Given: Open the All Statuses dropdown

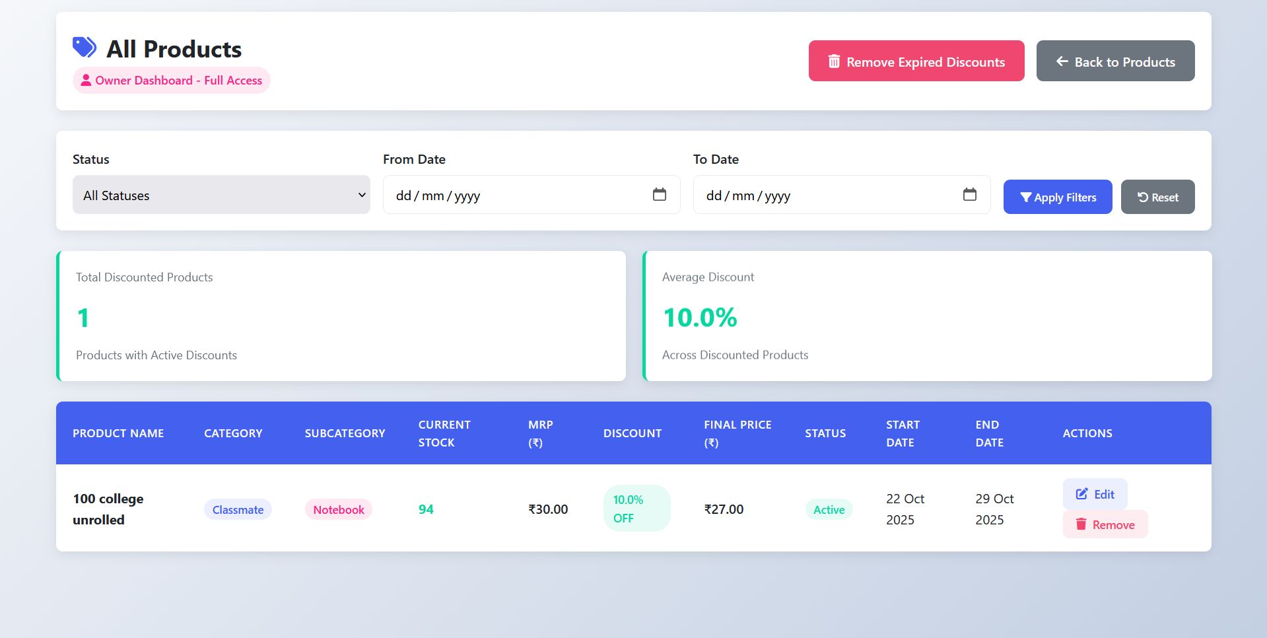Looking at the screenshot, I should tap(221, 195).
